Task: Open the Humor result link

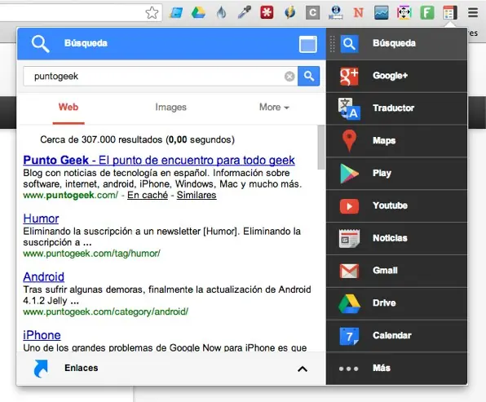Action: (41, 219)
